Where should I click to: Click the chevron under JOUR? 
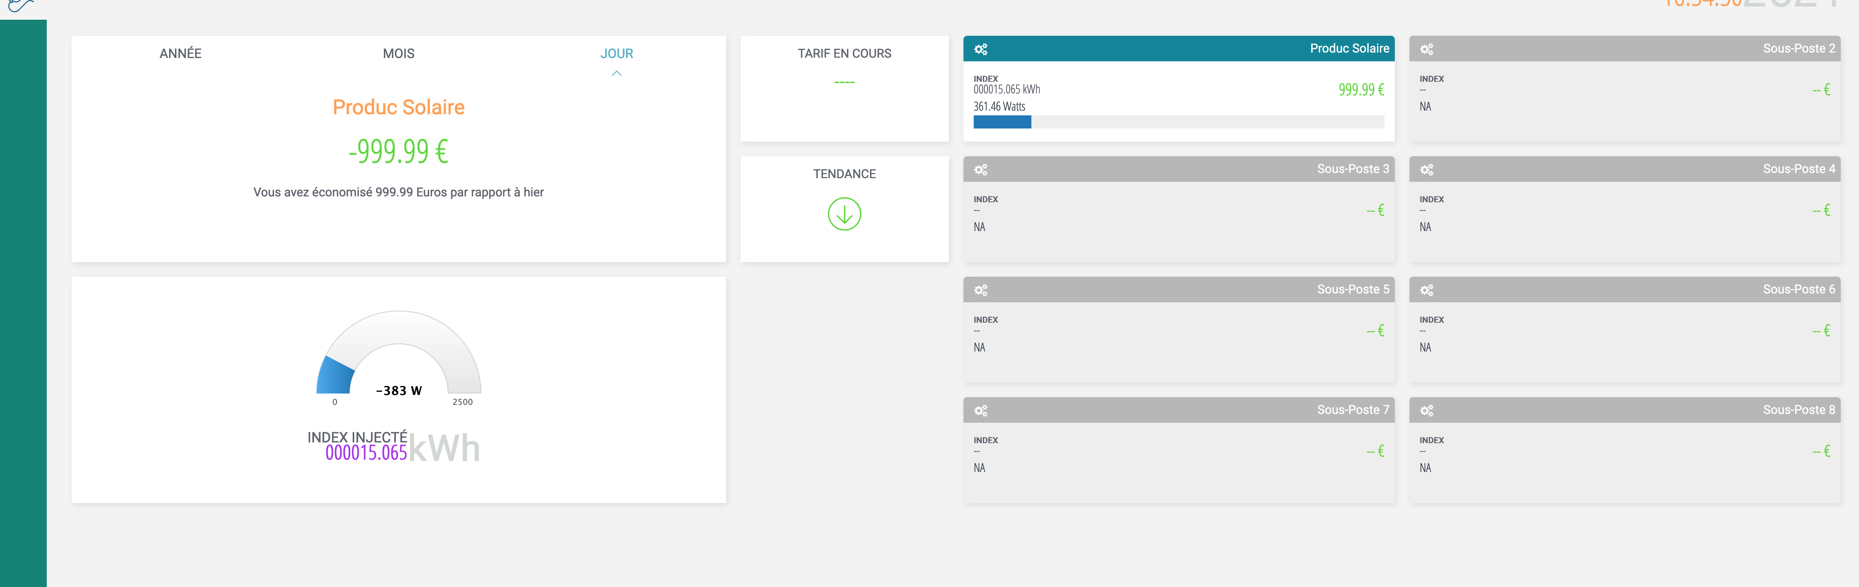click(x=616, y=73)
